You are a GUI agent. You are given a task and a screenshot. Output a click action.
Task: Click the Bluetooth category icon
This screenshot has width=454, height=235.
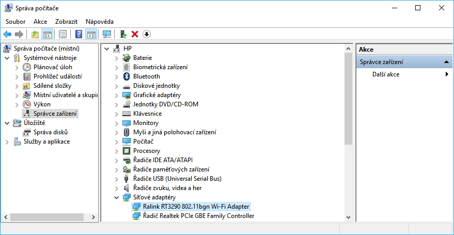[127, 76]
